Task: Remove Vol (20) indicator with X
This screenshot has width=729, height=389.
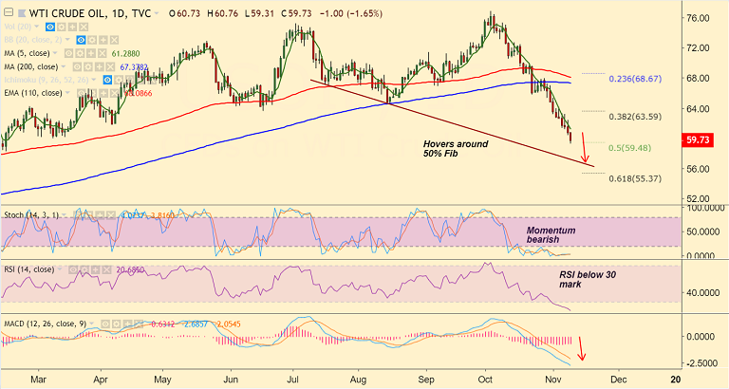Action: point(84,27)
